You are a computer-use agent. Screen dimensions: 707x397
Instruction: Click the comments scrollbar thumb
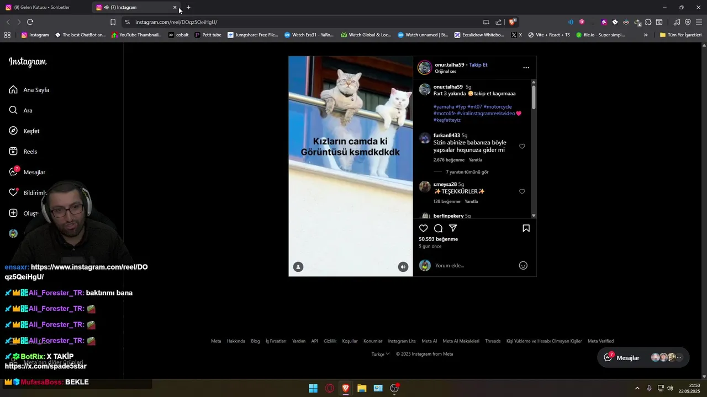tap(534, 96)
